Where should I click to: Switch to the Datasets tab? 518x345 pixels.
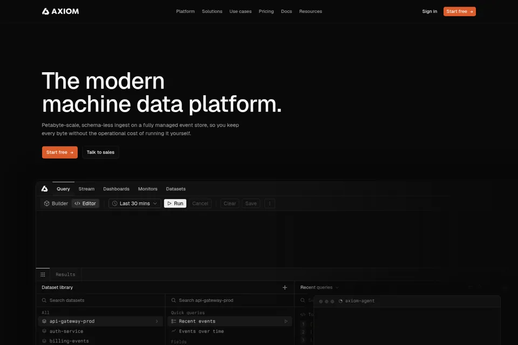coord(176,189)
